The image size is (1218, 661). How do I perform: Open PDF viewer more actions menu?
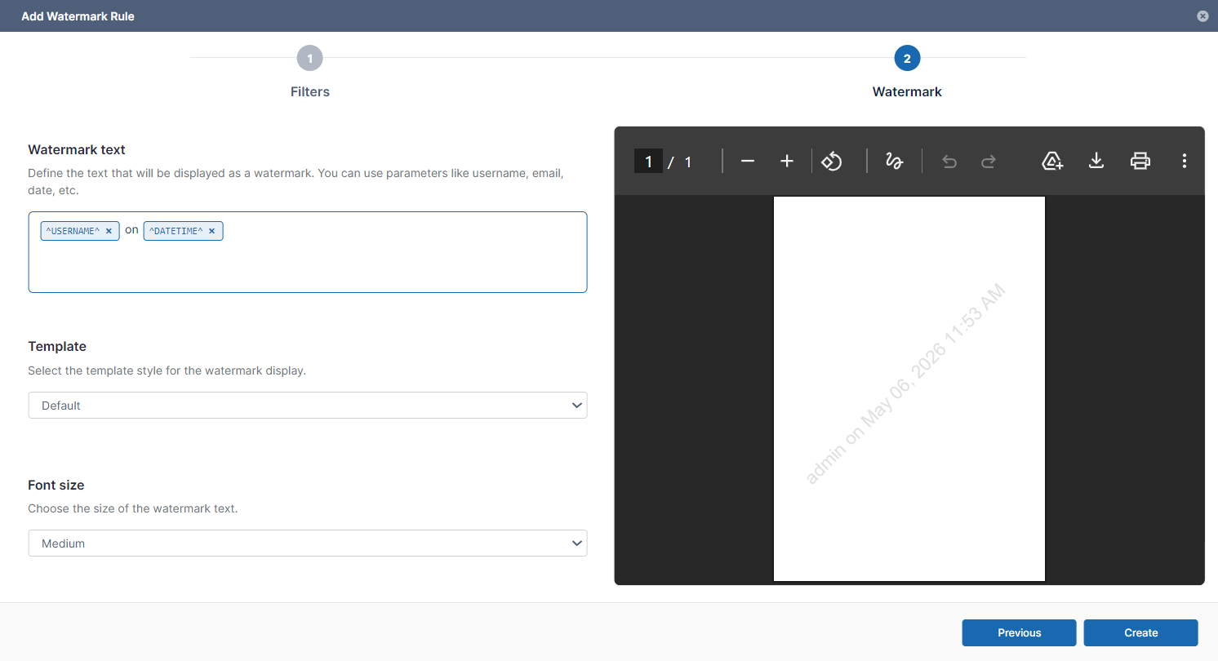click(1184, 162)
